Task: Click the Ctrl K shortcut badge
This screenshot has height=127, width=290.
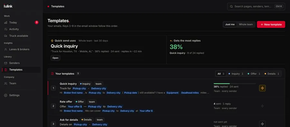Action: pyautogui.click(x=279, y=6)
